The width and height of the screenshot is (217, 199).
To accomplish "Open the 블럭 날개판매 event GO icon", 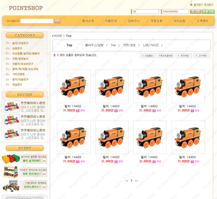I will [x=44, y=161].
